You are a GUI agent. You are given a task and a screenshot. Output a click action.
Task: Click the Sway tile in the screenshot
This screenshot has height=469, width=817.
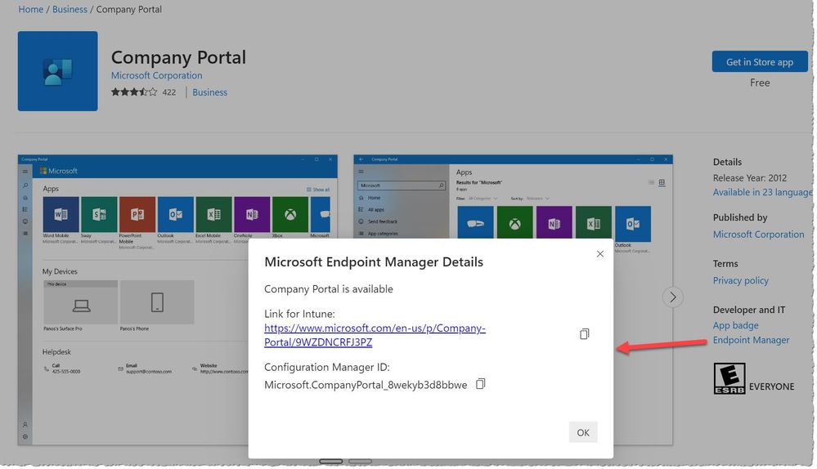click(99, 214)
